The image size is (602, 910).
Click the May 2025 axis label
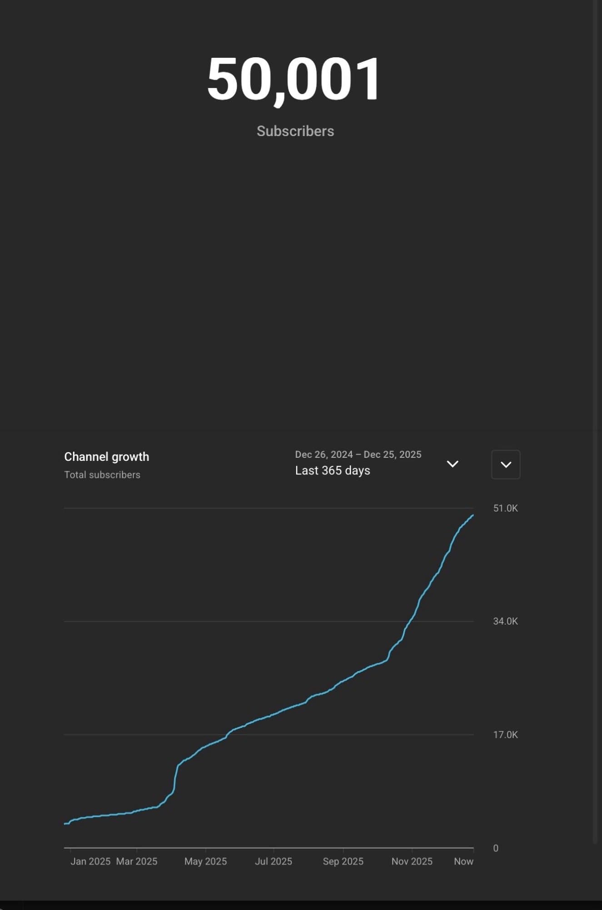pyautogui.click(x=205, y=861)
